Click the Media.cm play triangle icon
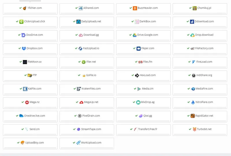The width and height of the screenshot is (231, 156). pyautogui.click(x=139, y=89)
